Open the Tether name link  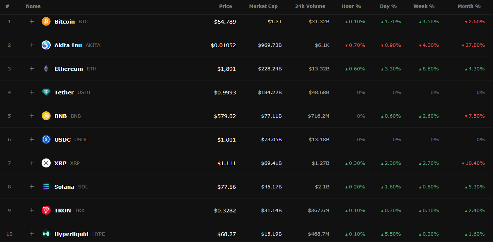(64, 93)
